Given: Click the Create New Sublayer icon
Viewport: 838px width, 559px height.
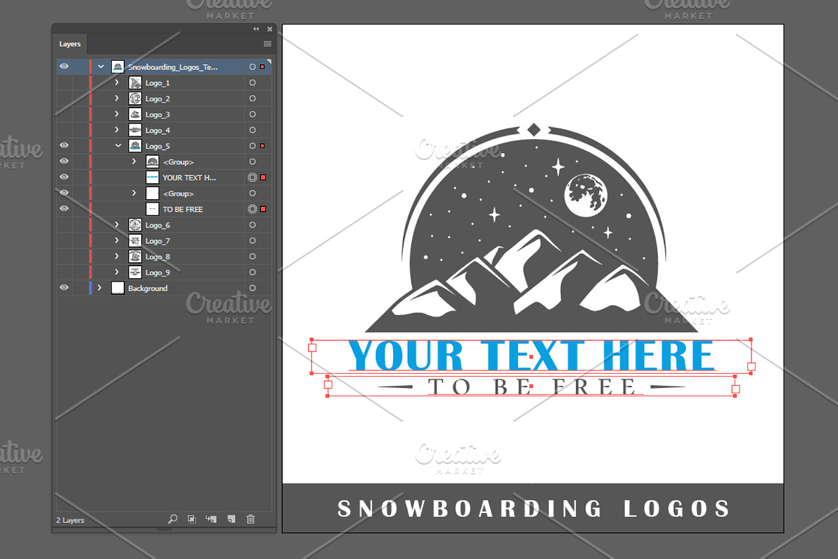Looking at the screenshot, I should (x=212, y=519).
